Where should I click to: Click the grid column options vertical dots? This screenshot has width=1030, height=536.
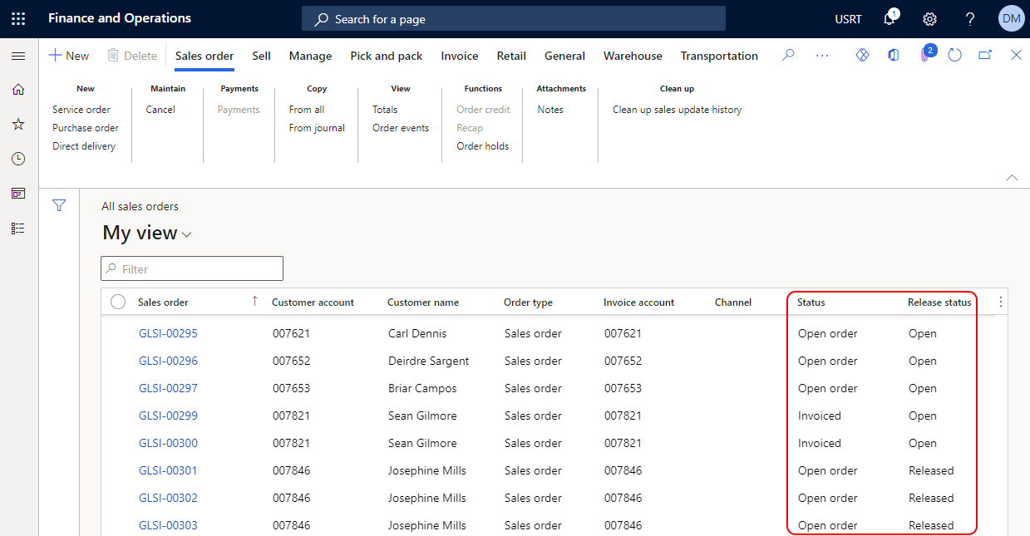click(x=1000, y=302)
